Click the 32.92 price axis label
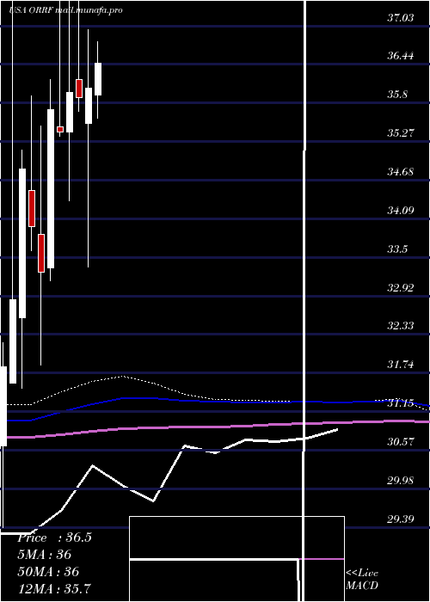Image resolution: width=430 pixels, height=602 pixels. 401,287
